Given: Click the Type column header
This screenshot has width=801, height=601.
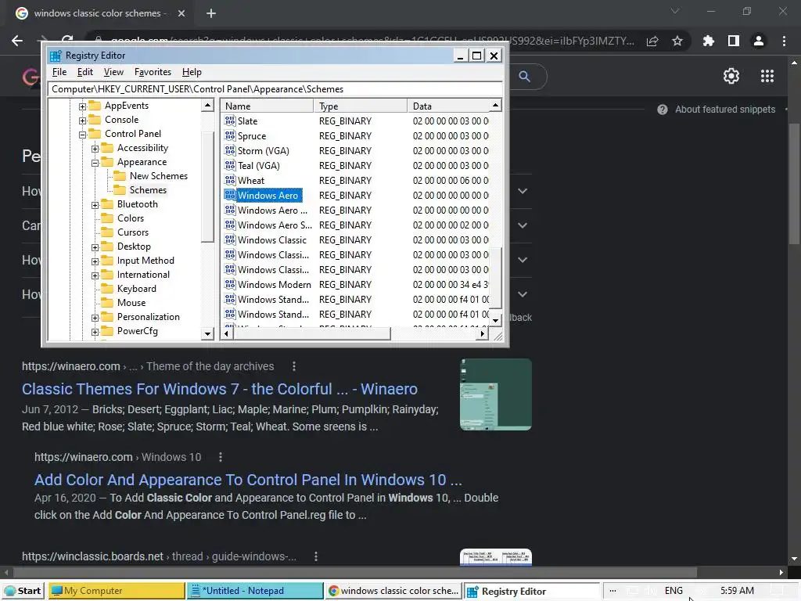Looking at the screenshot, I should (x=360, y=106).
